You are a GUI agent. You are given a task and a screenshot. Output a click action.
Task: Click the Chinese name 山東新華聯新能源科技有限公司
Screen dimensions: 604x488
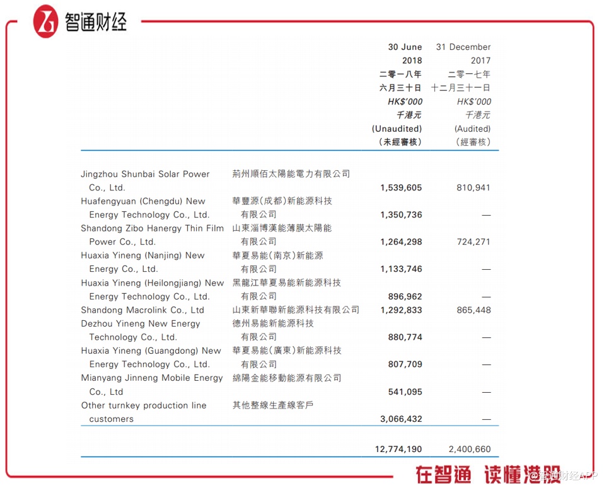[x=296, y=310]
